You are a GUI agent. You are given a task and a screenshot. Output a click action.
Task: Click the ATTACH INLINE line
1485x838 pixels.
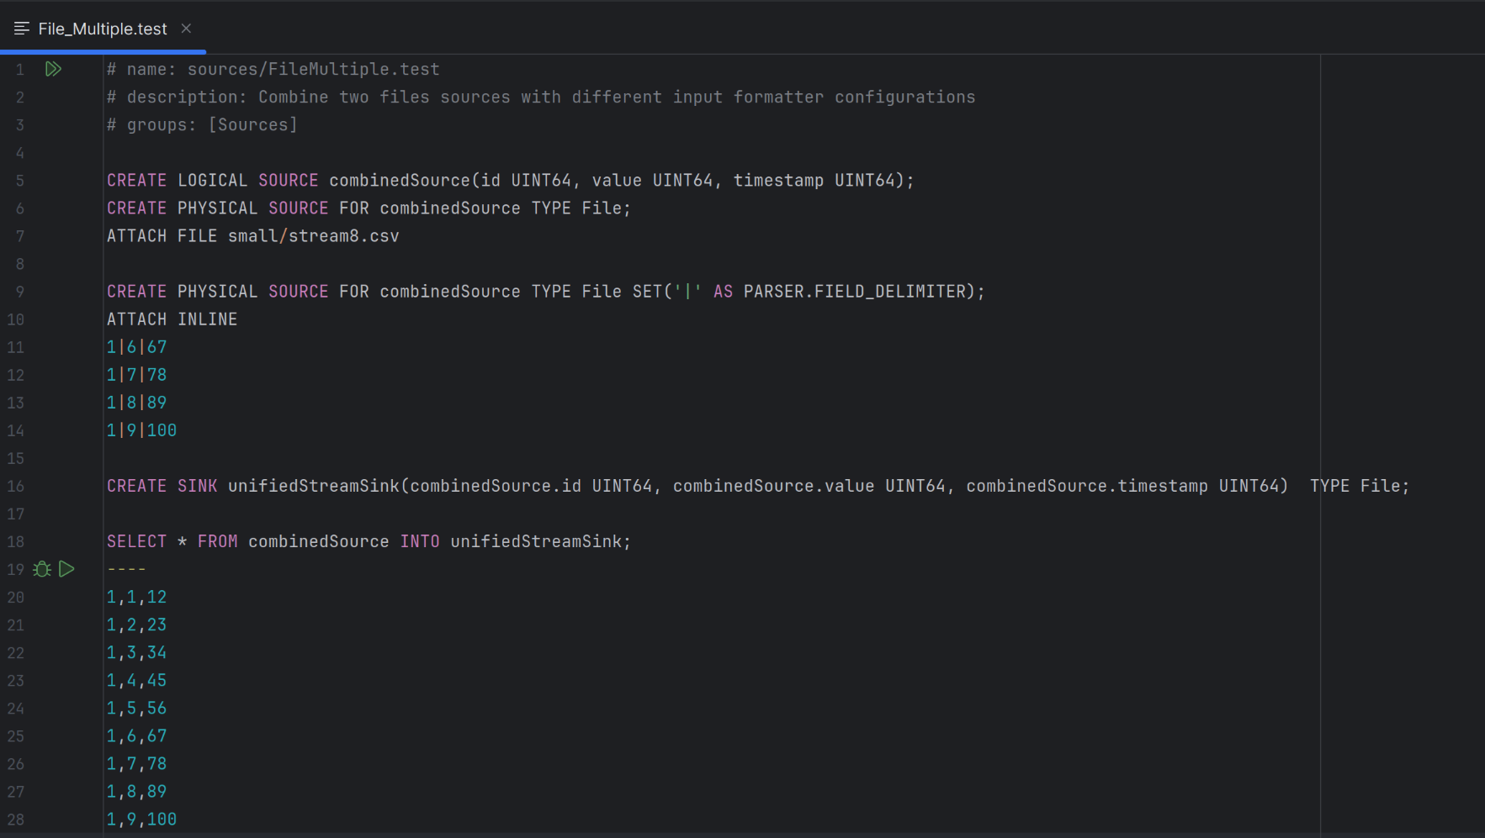click(172, 319)
